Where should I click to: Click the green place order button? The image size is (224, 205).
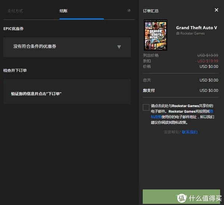pos(181,196)
